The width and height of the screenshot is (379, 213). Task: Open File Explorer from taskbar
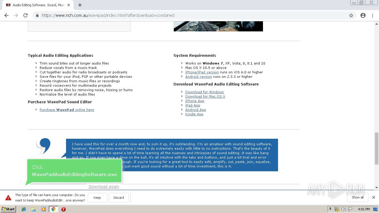(x=33, y=209)
